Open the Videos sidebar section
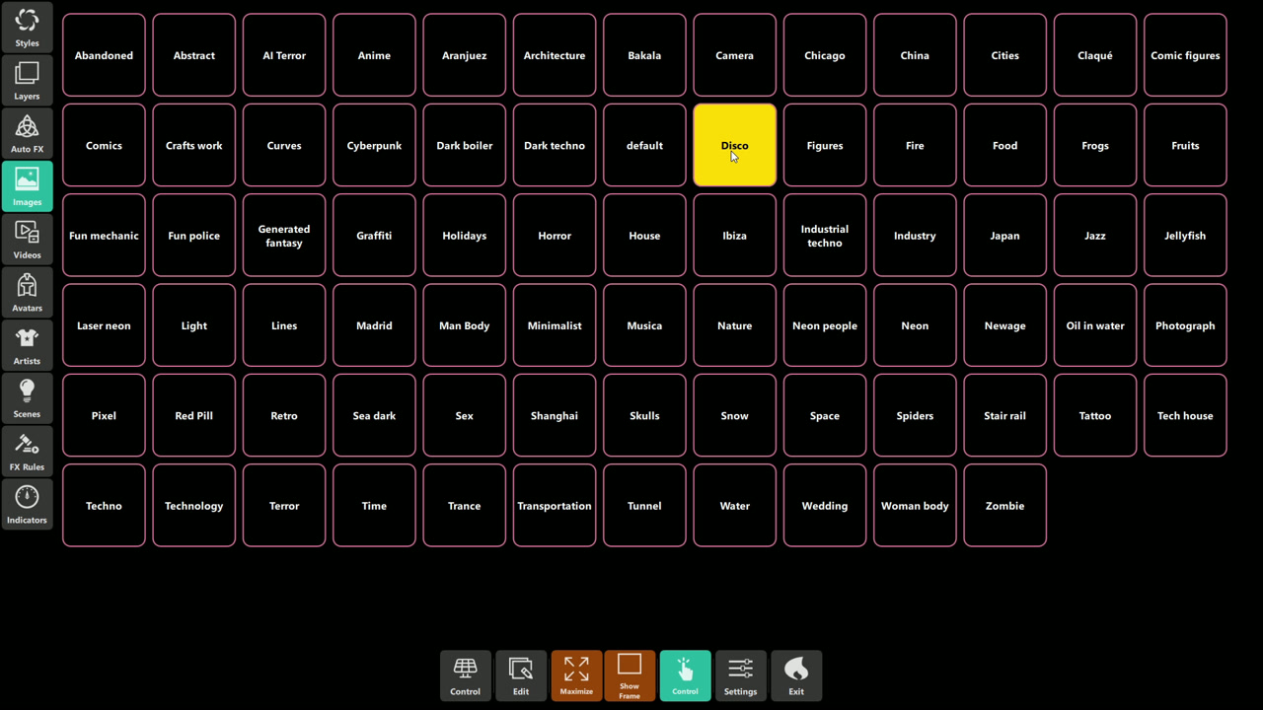1263x710 pixels. (x=27, y=240)
